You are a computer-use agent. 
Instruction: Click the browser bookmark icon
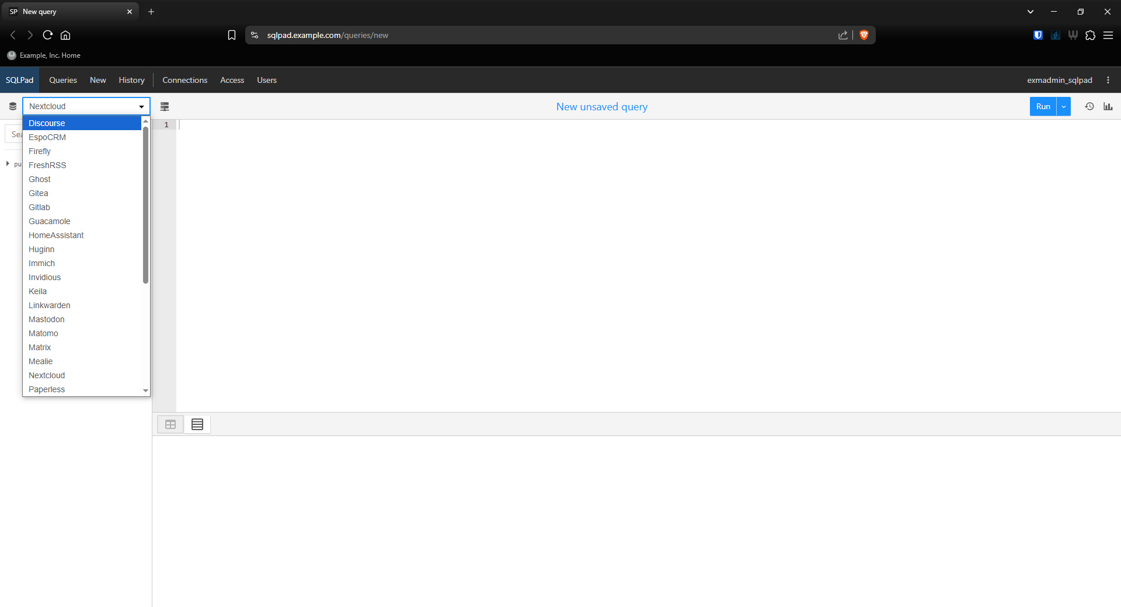click(232, 35)
